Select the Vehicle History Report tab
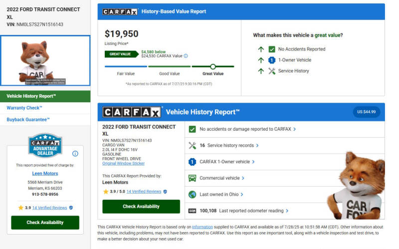 [x=31, y=96]
